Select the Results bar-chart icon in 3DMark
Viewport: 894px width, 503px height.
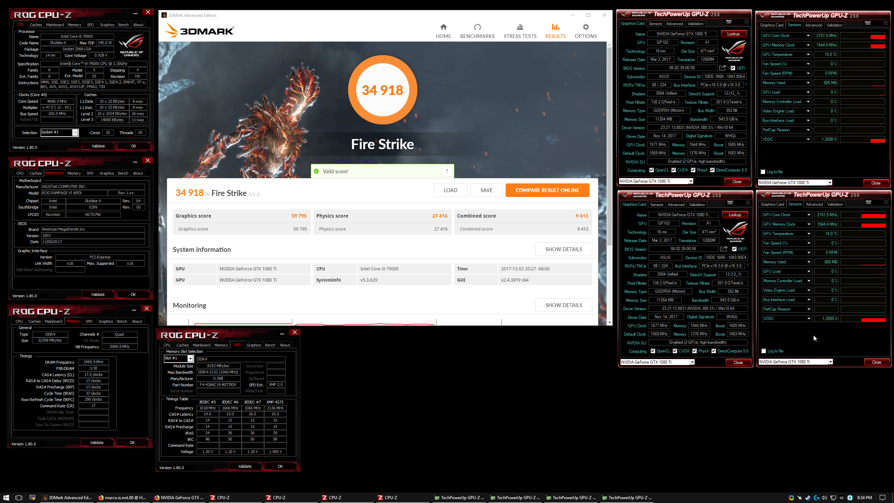(x=555, y=27)
